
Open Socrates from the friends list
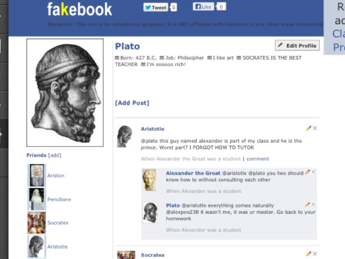(58, 223)
